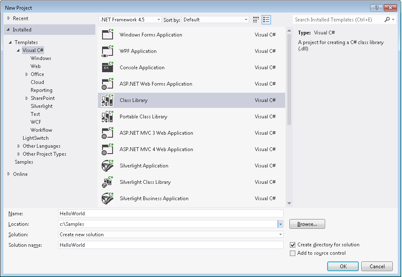The width and height of the screenshot is (402, 277).
Task: Switch to small icons view
Action: 256,20
